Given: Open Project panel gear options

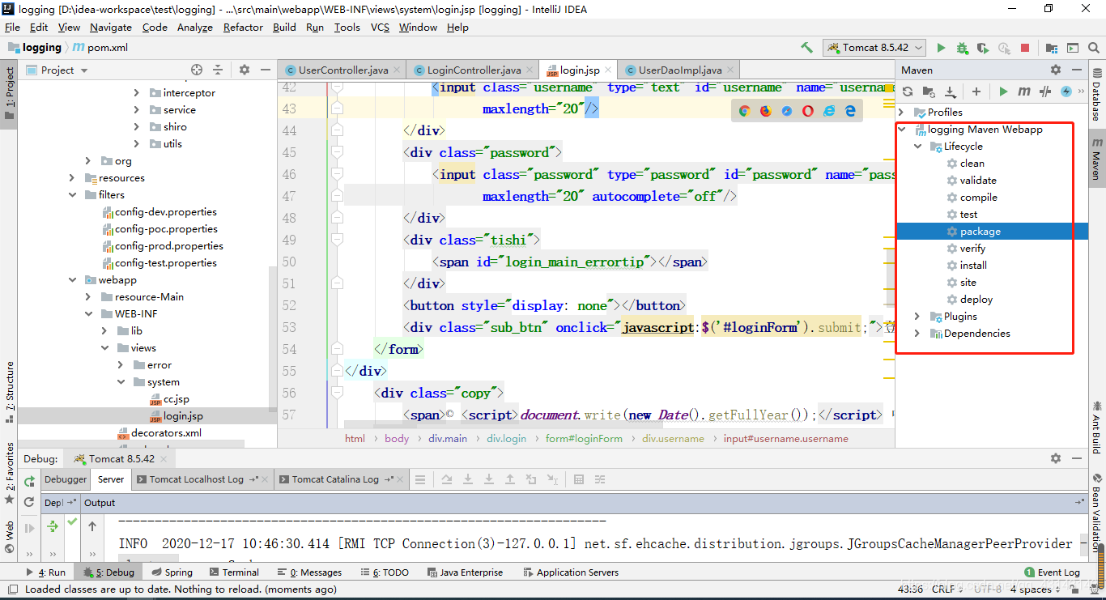Looking at the screenshot, I should [x=245, y=70].
